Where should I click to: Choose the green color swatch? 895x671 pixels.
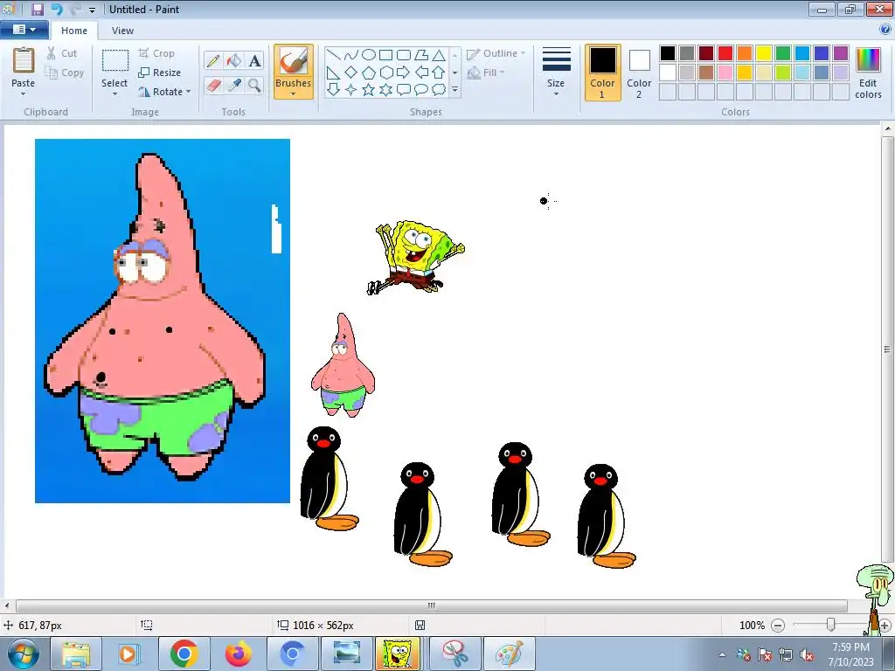coord(783,53)
